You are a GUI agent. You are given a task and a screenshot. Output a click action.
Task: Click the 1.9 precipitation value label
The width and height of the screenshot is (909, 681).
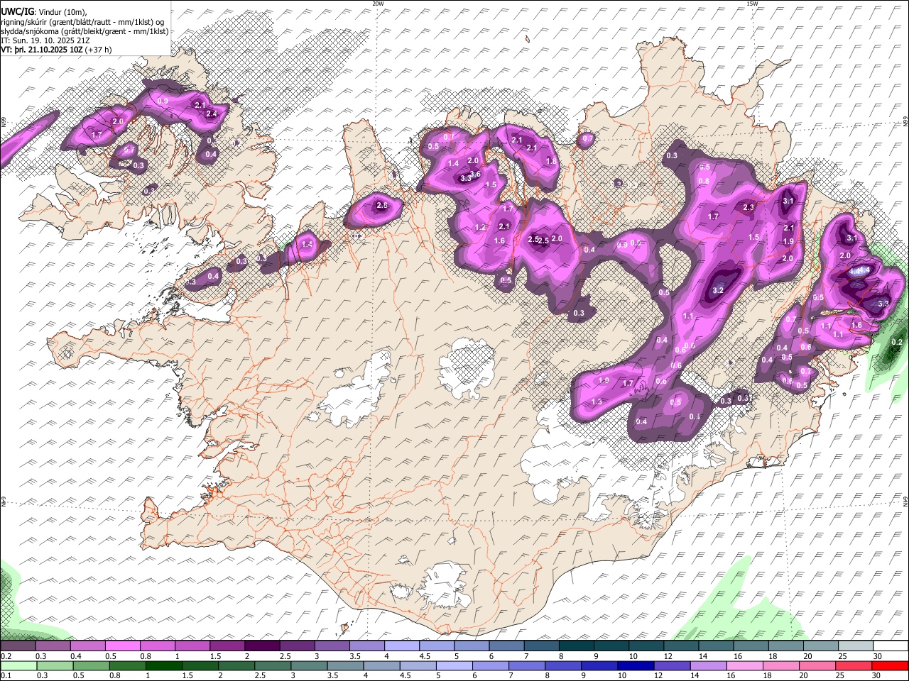click(788, 242)
